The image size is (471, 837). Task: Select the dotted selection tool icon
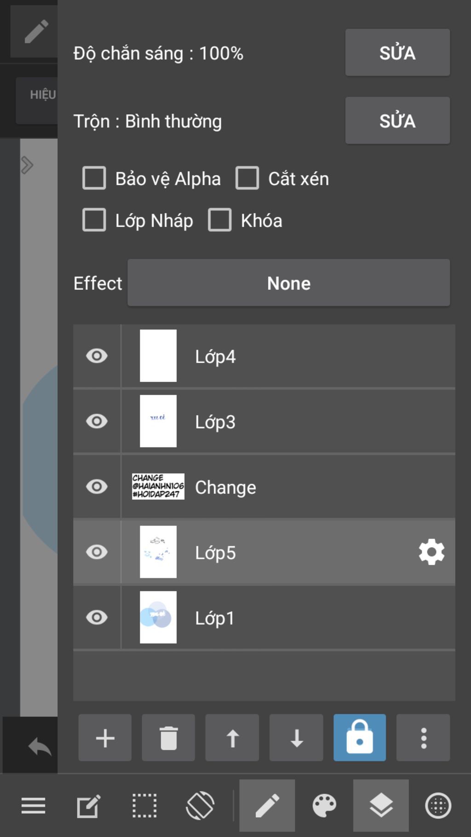pos(144,806)
